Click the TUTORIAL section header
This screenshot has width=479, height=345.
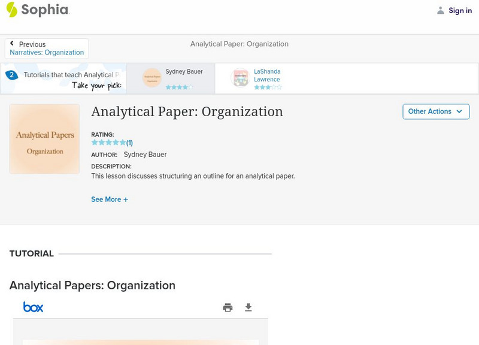32,253
